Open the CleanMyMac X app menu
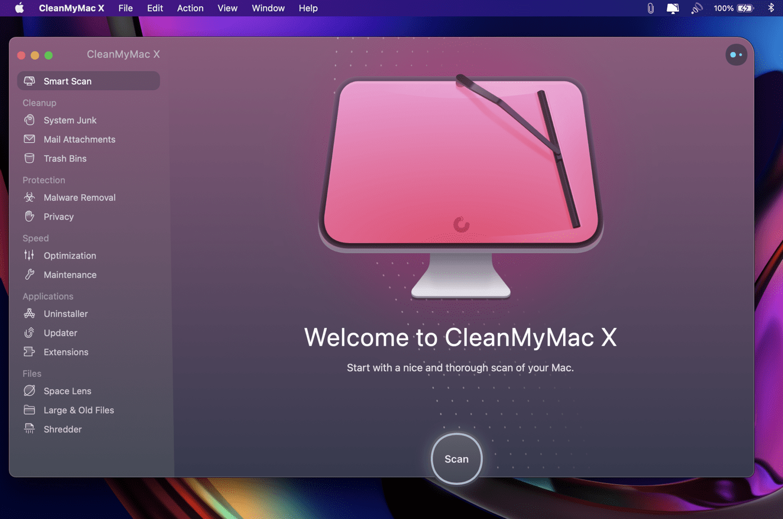Image resolution: width=783 pixels, height=519 pixels. [x=71, y=8]
